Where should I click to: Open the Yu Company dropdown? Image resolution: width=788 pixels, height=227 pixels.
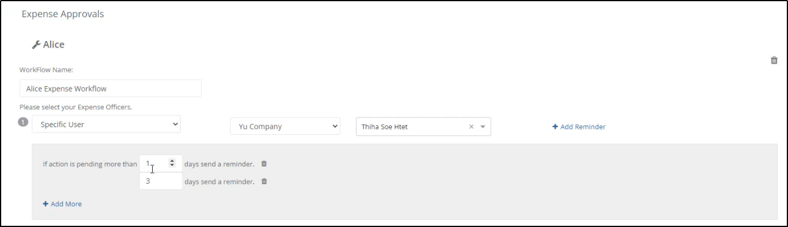click(285, 127)
